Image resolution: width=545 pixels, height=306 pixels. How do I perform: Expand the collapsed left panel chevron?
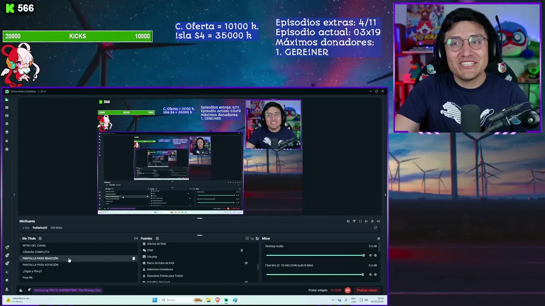(x=14, y=195)
